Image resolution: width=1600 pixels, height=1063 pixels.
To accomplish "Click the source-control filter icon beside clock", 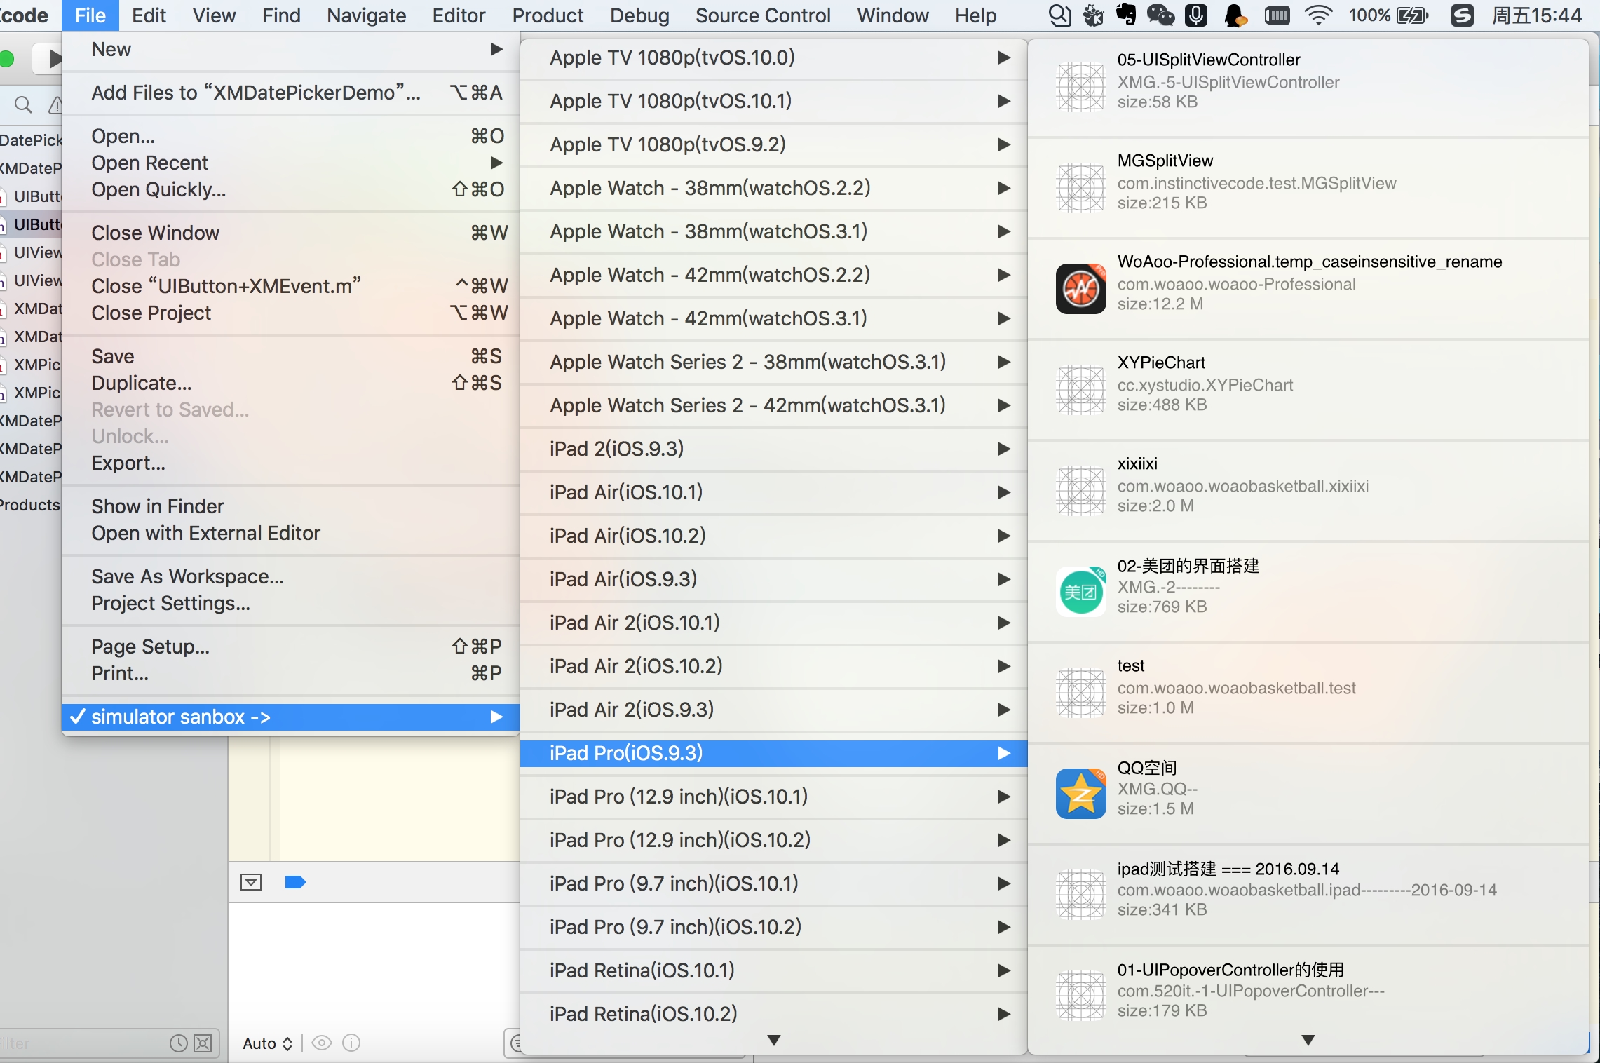I will 203,1043.
